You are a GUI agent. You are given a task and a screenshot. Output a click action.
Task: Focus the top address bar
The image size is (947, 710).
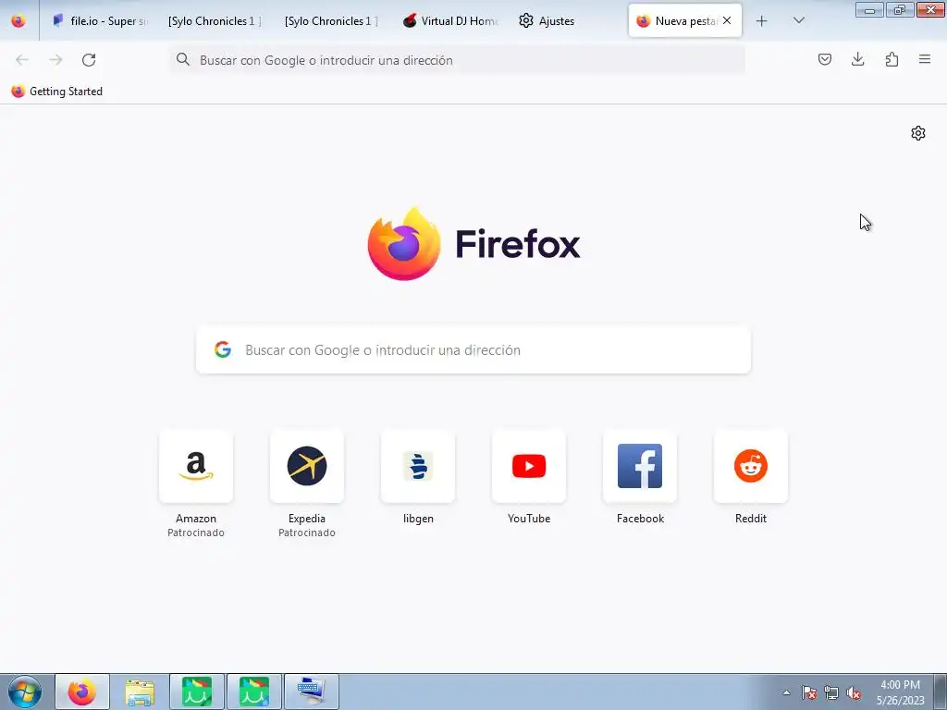pos(458,60)
